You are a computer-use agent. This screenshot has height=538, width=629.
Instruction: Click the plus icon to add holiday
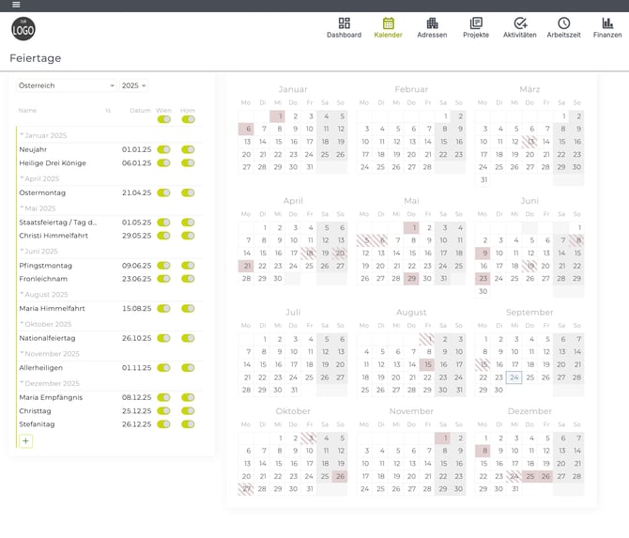25,440
